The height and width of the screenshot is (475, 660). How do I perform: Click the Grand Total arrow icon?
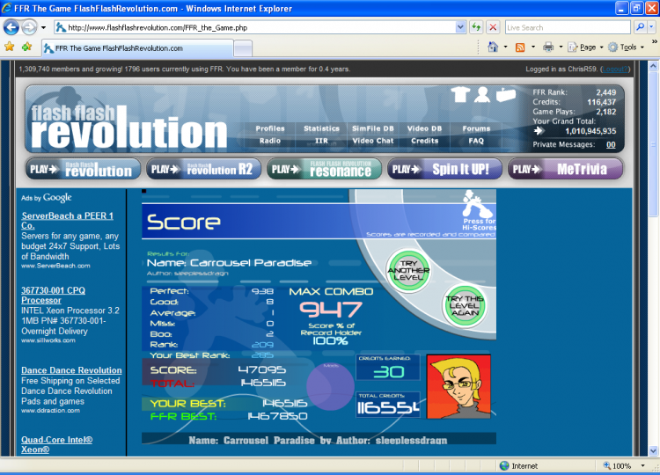coord(539,131)
